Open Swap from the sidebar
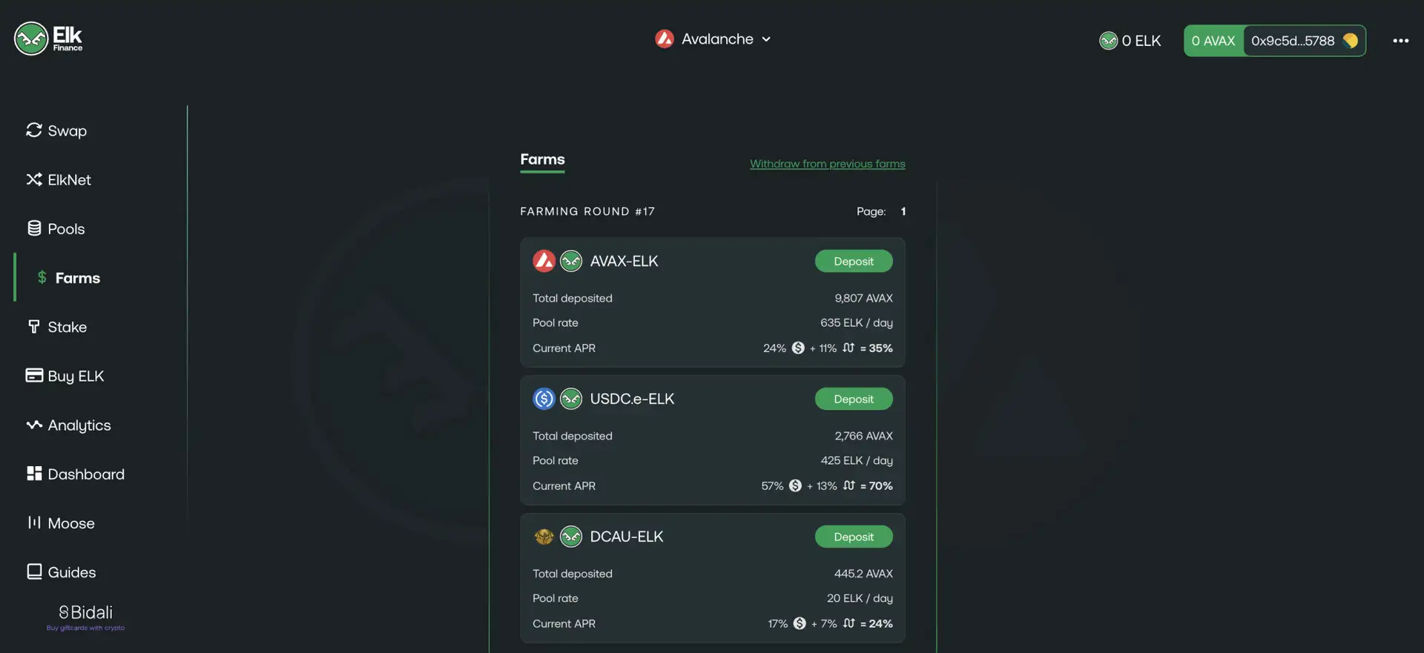Image resolution: width=1424 pixels, height=653 pixels. pos(57,130)
